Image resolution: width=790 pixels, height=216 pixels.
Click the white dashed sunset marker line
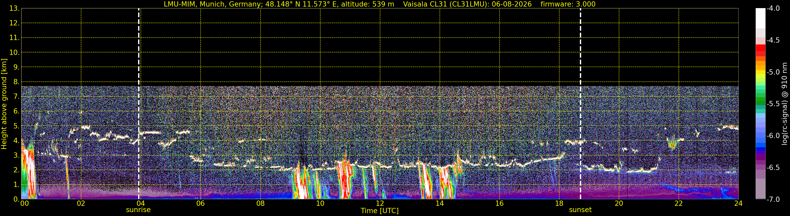pos(581,104)
